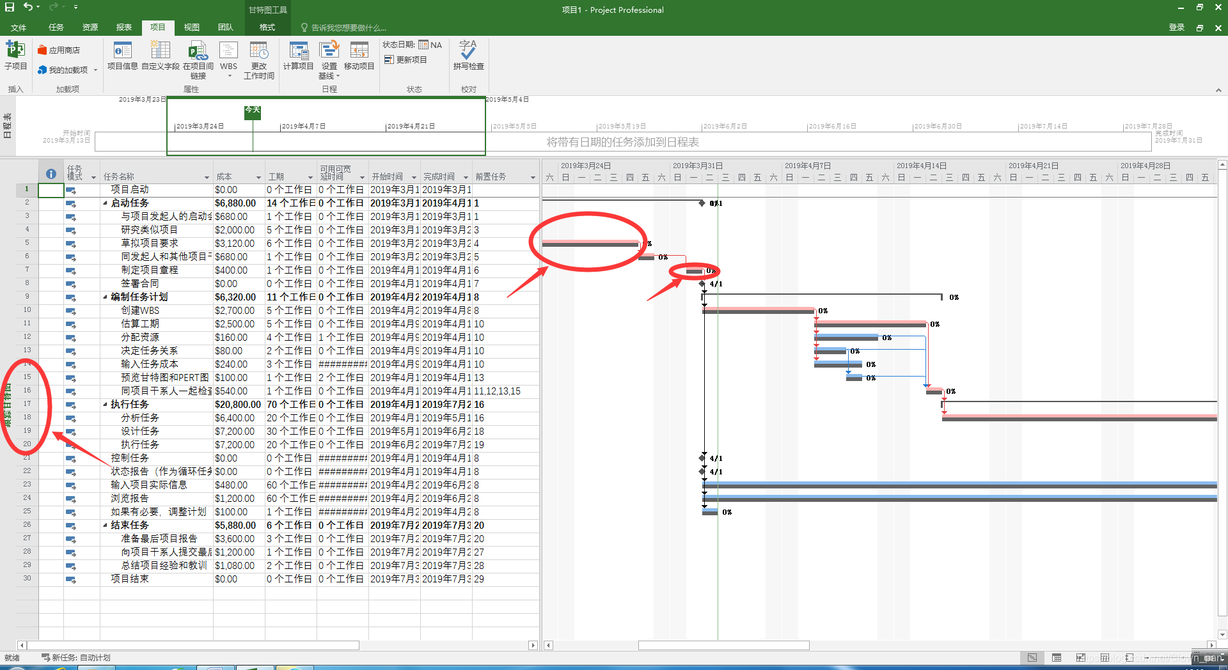Select the 项目启动 task name cell
This screenshot has width=1228, height=670.
click(157, 190)
